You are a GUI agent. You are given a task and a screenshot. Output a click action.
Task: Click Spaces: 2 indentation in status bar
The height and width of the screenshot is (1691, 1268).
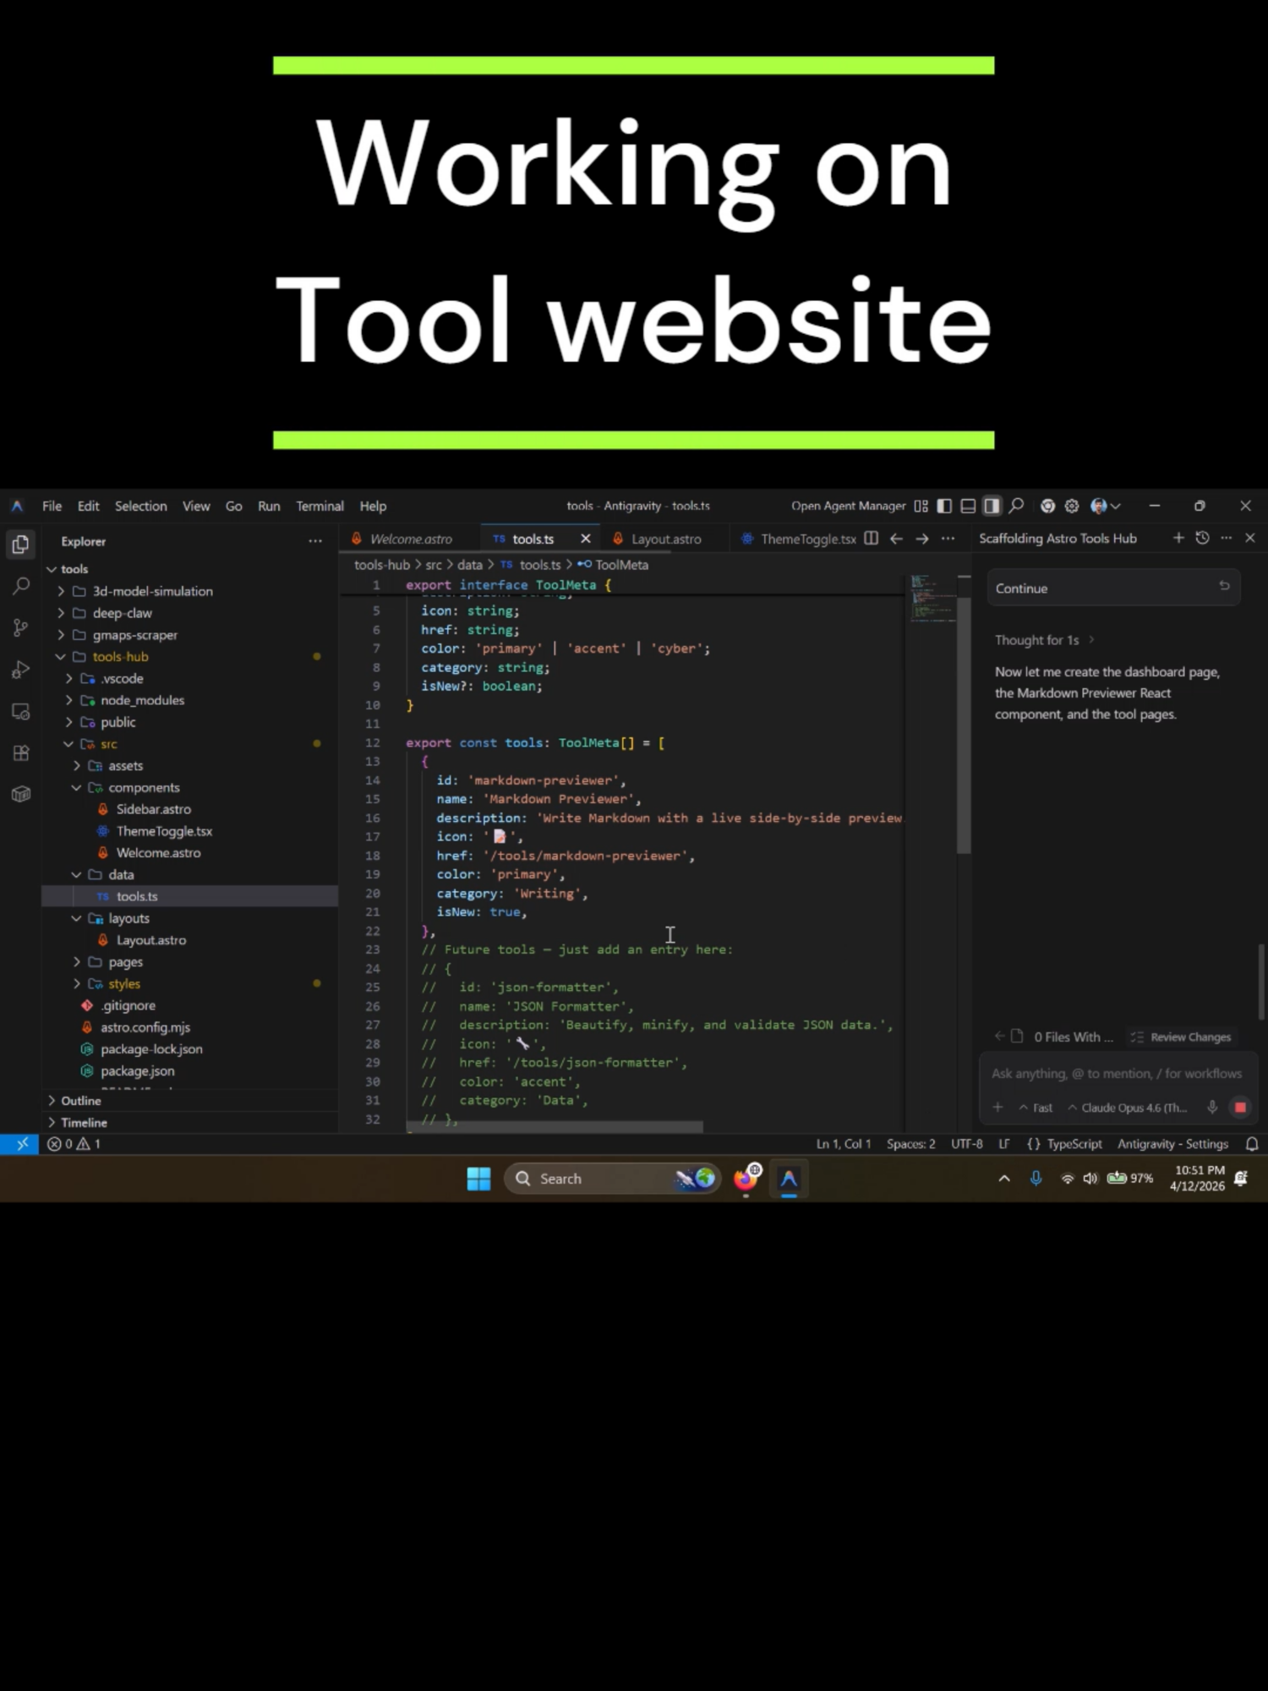(x=910, y=1144)
